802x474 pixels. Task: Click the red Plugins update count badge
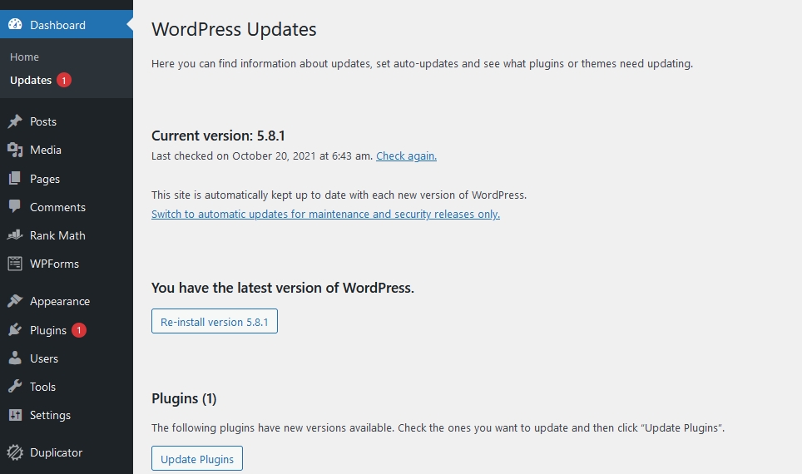pos(79,330)
